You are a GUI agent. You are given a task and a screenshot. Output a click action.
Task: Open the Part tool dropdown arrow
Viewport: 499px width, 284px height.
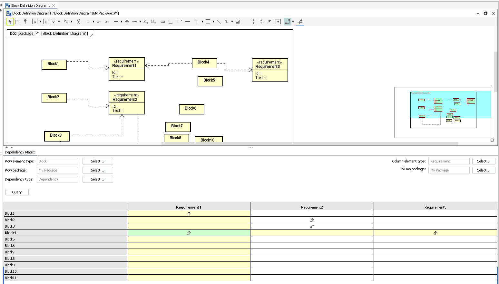tap(71, 22)
